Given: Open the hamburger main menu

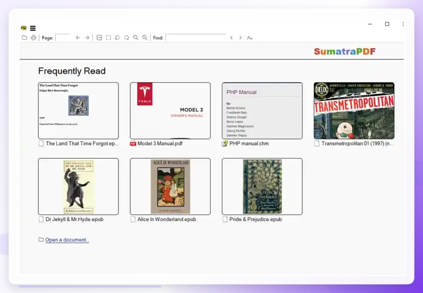Looking at the screenshot, I should coord(32,28).
